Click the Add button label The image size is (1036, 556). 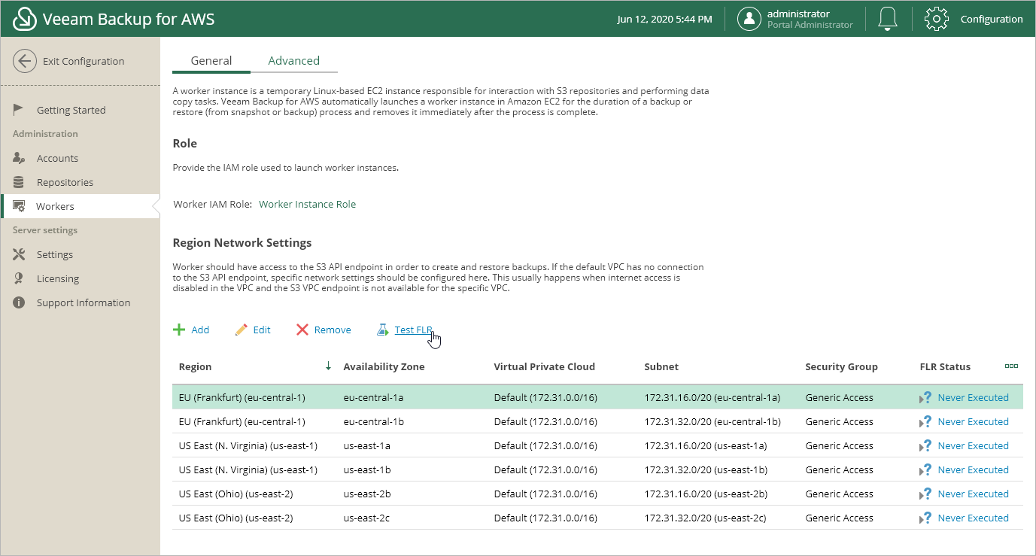pos(200,330)
